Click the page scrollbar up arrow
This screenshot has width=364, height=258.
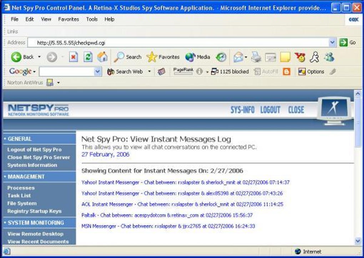click(x=358, y=93)
